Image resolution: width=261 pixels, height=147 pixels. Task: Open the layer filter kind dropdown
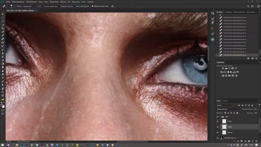click(x=224, y=105)
